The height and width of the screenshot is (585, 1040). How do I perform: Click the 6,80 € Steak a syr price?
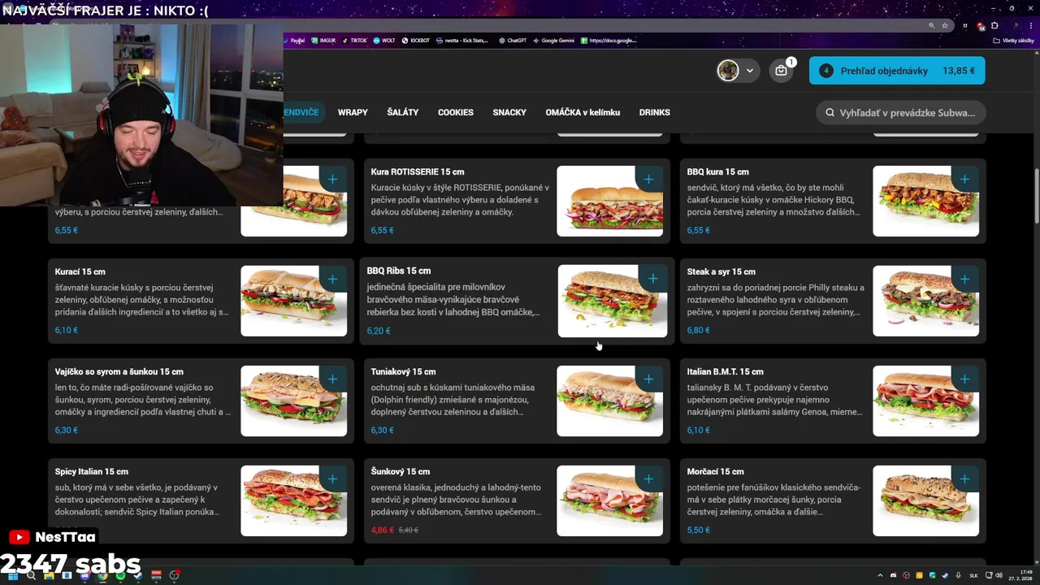pos(698,330)
